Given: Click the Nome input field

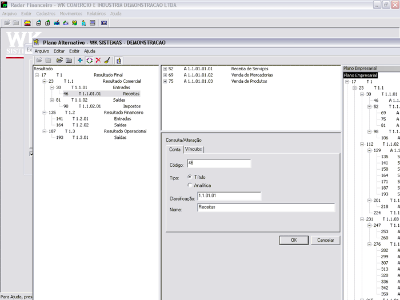Looking at the screenshot, I should tap(266, 208).
